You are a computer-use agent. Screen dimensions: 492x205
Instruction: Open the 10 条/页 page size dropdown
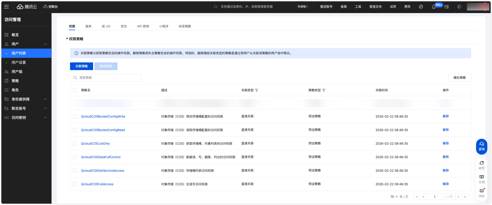pos(394,197)
